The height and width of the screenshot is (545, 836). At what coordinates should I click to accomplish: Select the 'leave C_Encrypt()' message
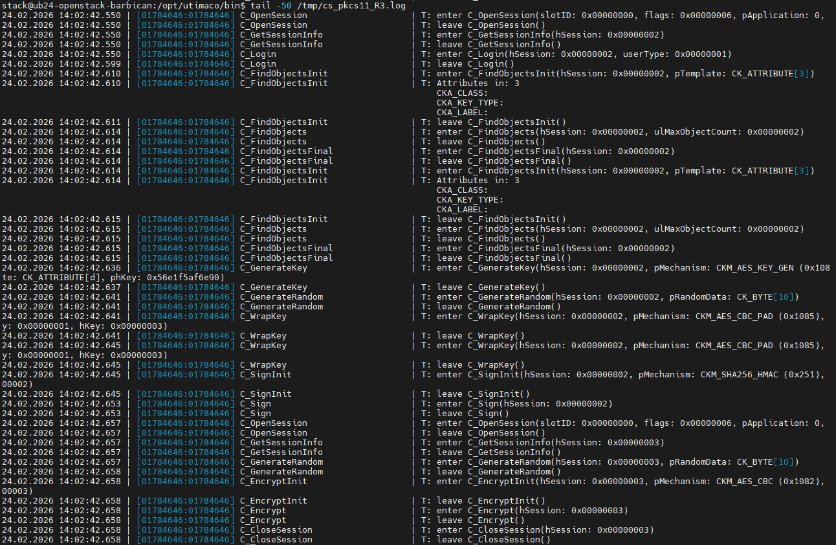[x=481, y=520]
